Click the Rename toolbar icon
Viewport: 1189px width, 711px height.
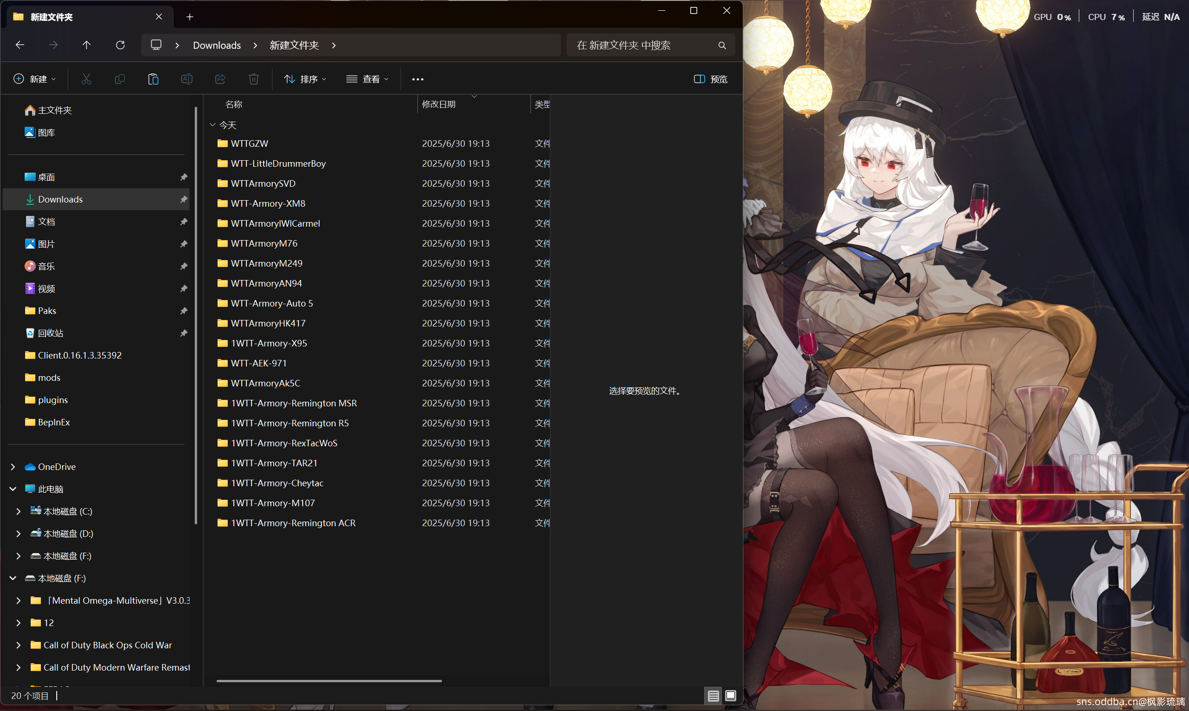186,79
